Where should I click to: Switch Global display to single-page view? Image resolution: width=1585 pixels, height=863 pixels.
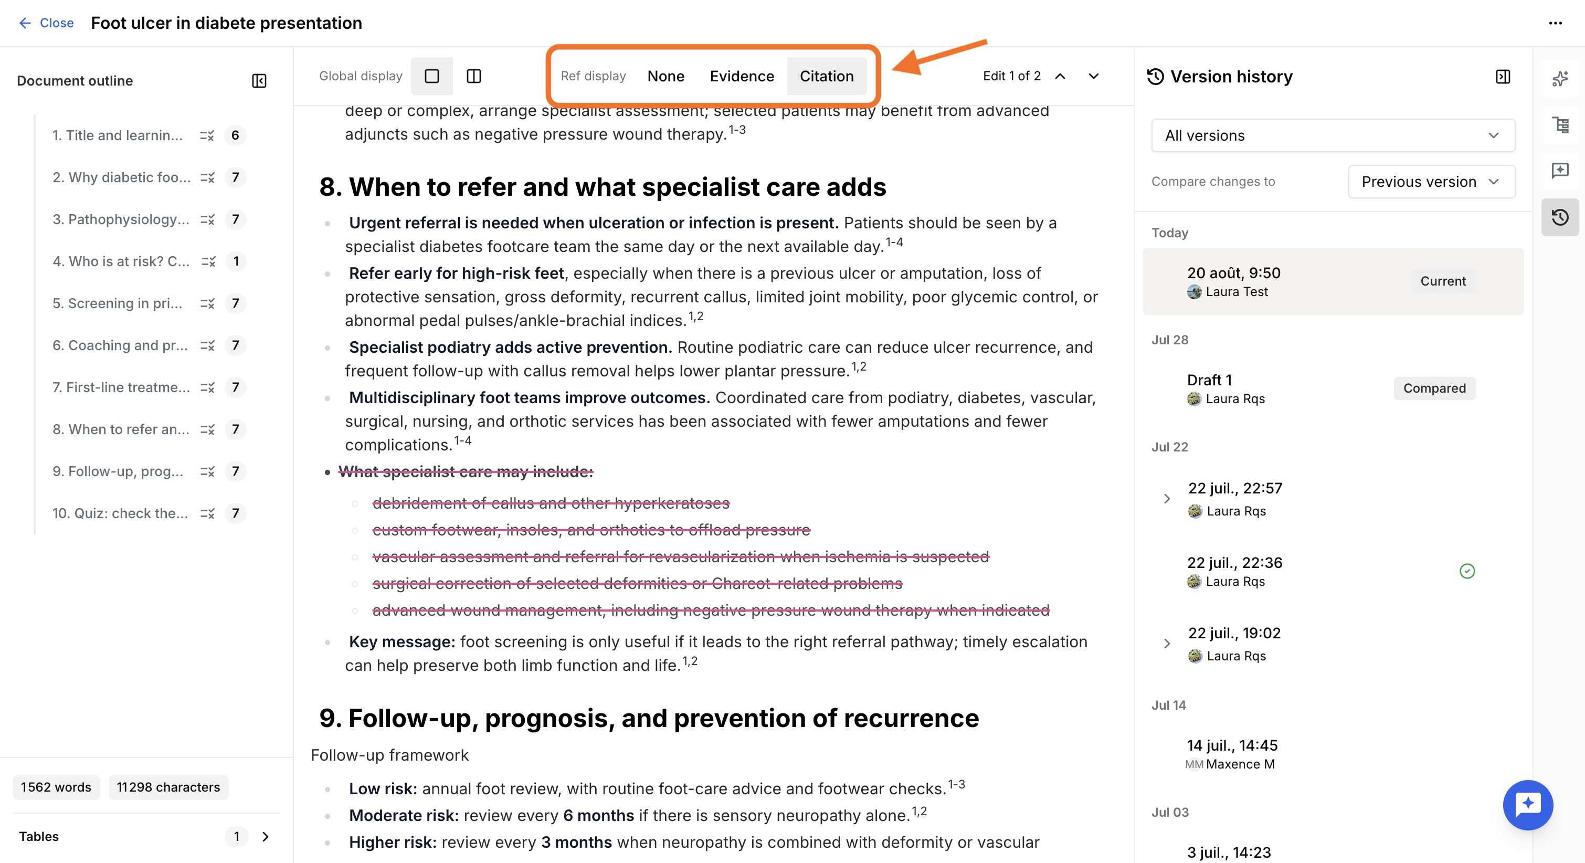tap(432, 76)
